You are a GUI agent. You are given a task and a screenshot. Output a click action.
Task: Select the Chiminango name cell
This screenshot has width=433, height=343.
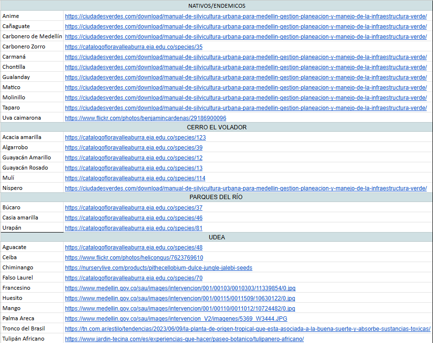click(32, 267)
